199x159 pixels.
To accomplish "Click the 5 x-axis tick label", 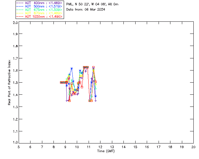I will [x=19, y=147].
